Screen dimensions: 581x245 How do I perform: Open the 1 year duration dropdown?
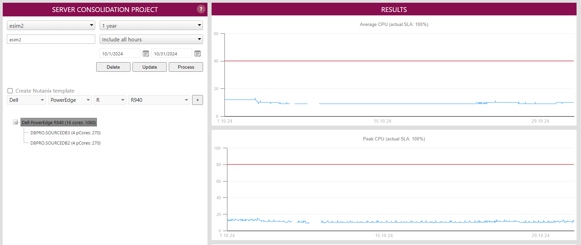coord(151,26)
